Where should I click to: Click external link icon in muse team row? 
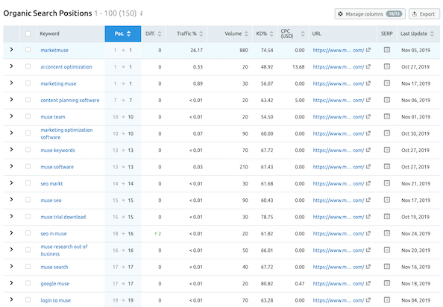click(x=368, y=116)
